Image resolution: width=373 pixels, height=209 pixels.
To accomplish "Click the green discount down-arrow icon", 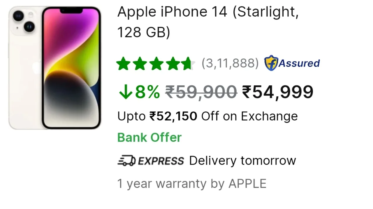I will (125, 92).
